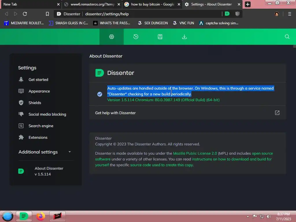Click the bookmark this page icon
Screen dimensions: 296x222
pos(47,14)
